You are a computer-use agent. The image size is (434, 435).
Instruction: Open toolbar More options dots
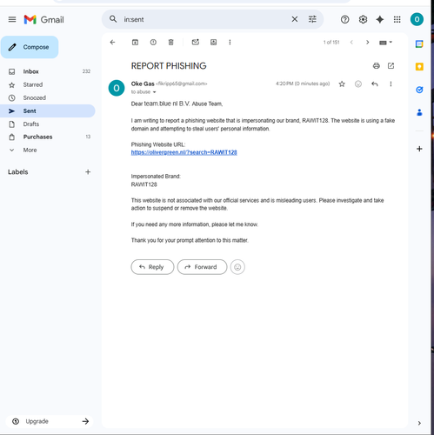tap(230, 43)
